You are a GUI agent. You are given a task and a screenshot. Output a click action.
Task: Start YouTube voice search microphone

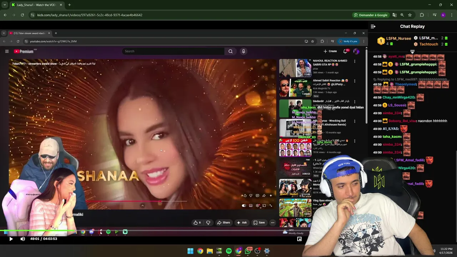243,51
